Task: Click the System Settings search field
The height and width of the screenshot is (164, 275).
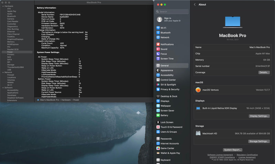Action: pyautogui.click(x=173, y=11)
